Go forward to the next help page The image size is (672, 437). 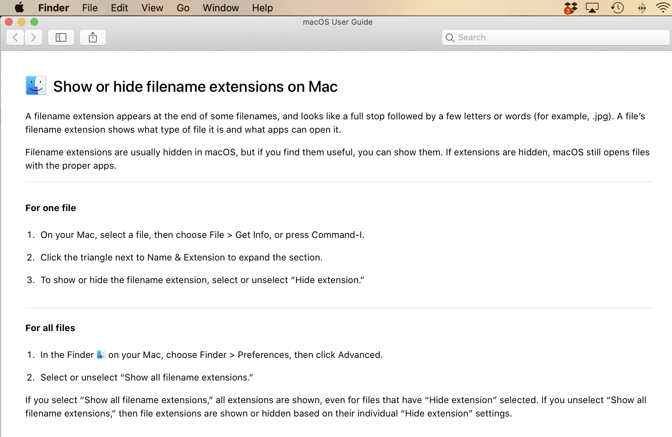click(x=34, y=37)
